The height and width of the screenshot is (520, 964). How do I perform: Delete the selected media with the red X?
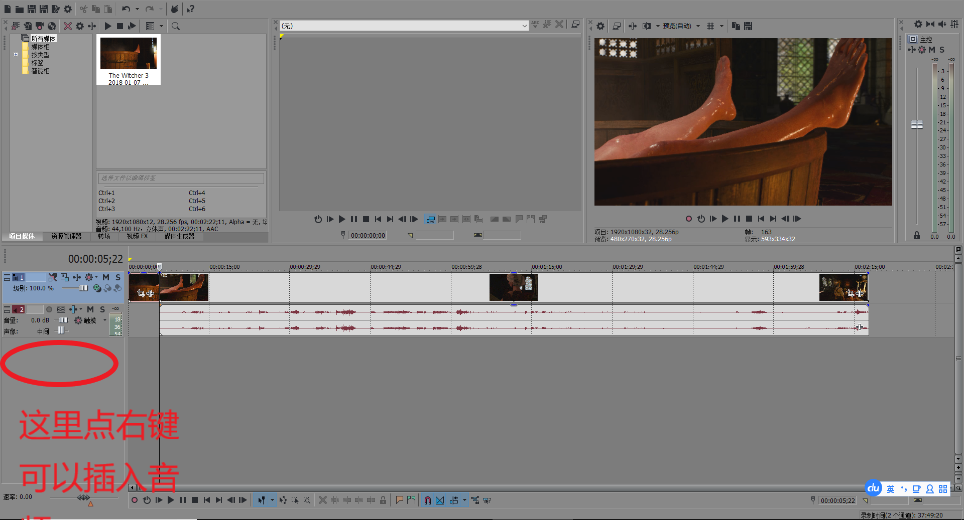click(x=68, y=26)
